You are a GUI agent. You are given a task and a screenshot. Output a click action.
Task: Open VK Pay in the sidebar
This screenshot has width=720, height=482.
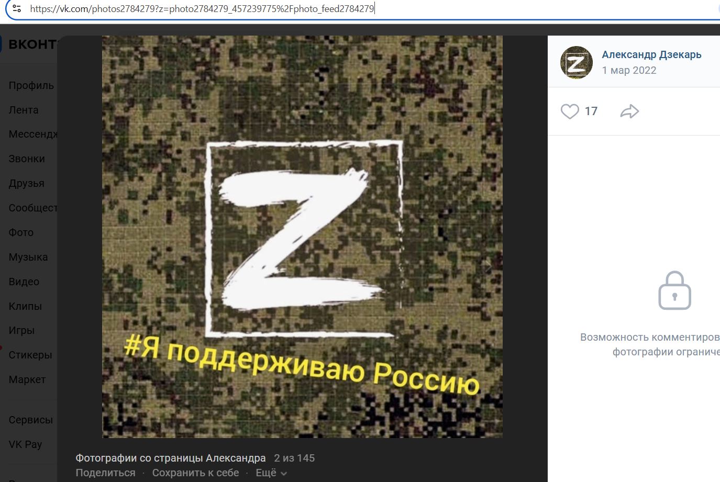tap(25, 444)
